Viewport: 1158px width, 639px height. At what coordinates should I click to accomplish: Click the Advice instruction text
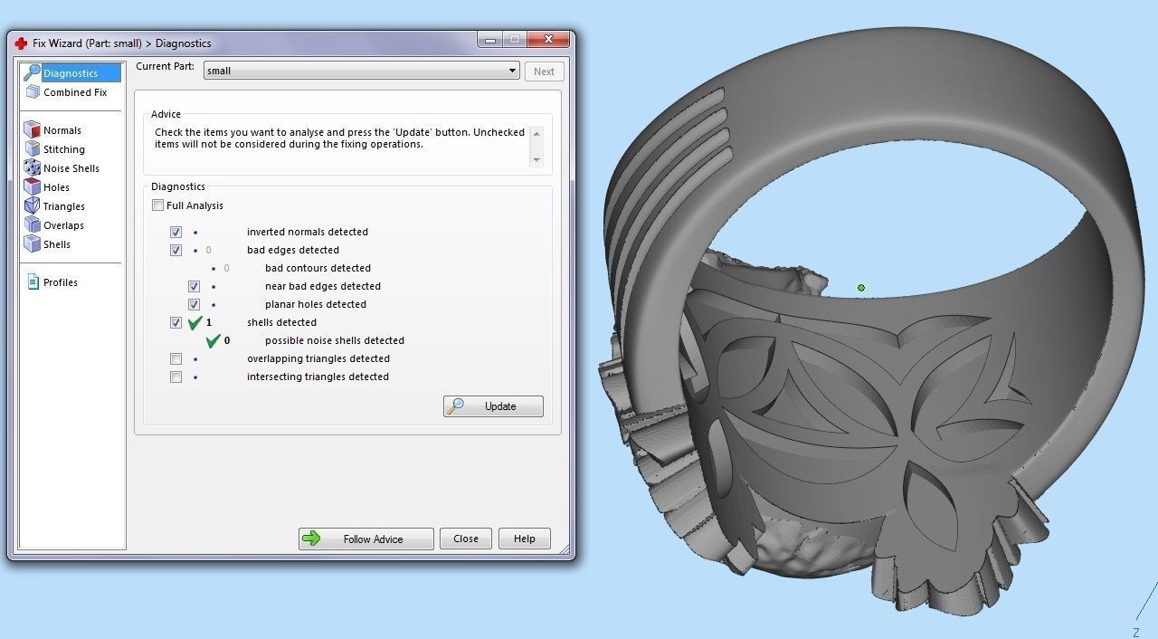coord(339,138)
